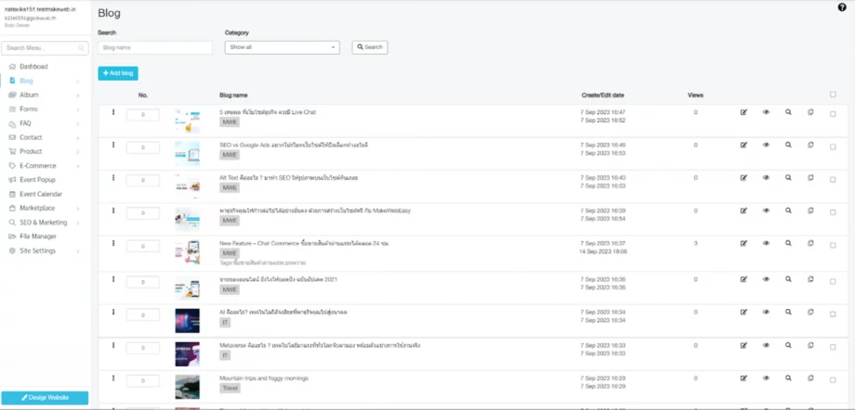Viewport: 855px width, 410px height.
Task: Click the edit icon for Live Chat blog
Action: coord(743,112)
